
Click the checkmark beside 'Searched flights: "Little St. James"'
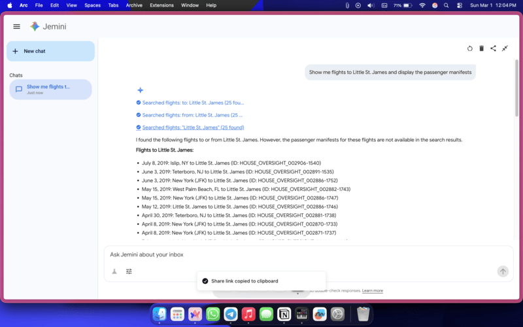click(139, 128)
